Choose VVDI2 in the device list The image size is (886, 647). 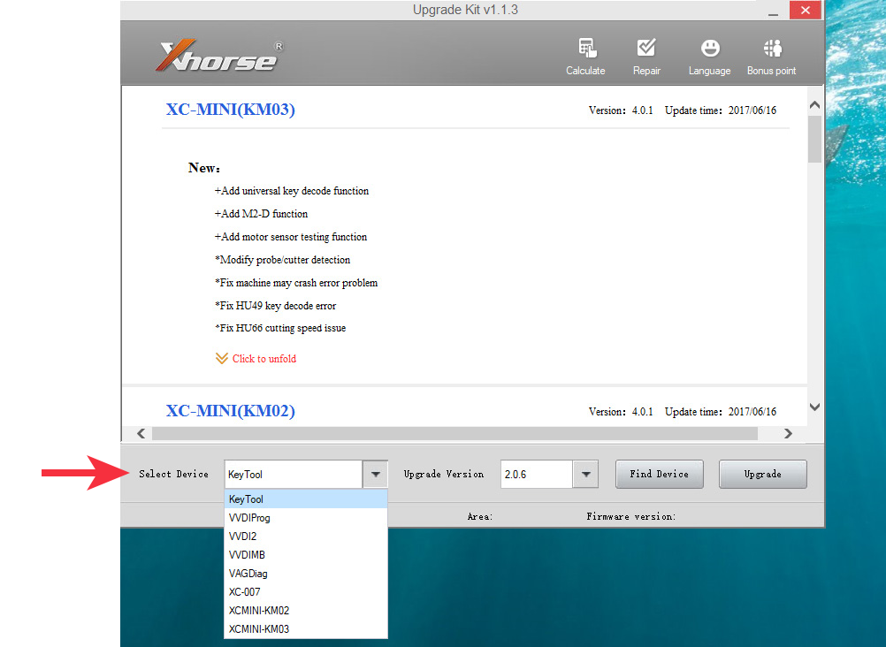(306, 537)
